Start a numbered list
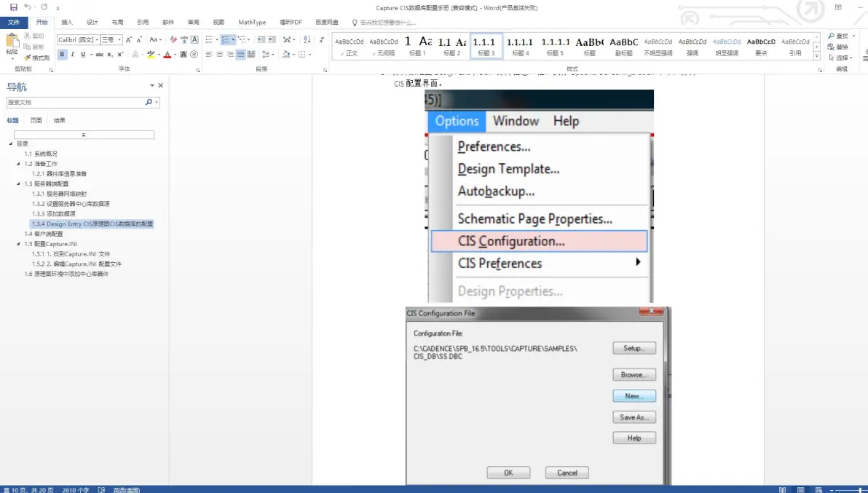868x493 pixels. click(x=225, y=40)
